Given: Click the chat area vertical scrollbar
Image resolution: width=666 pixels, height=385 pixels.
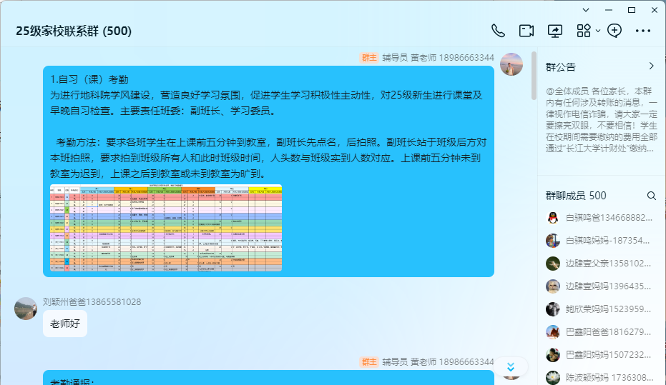Looking at the screenshot, I should (534, 75).
